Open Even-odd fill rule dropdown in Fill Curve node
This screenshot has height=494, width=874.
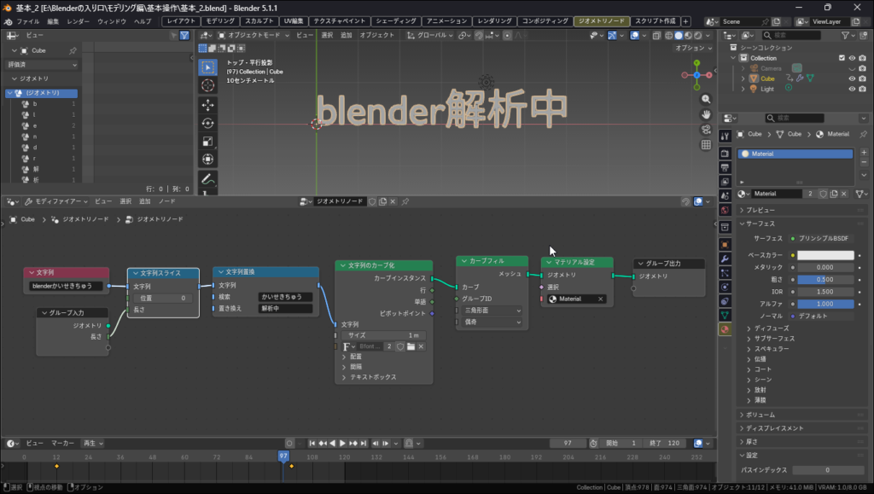[492, 322]
